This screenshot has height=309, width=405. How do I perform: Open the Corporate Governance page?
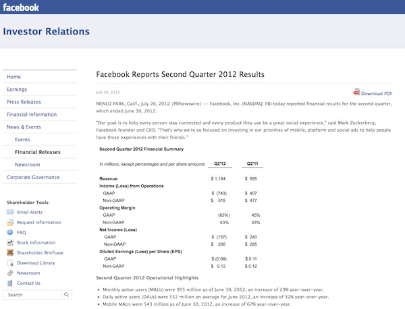coord(34,177)
